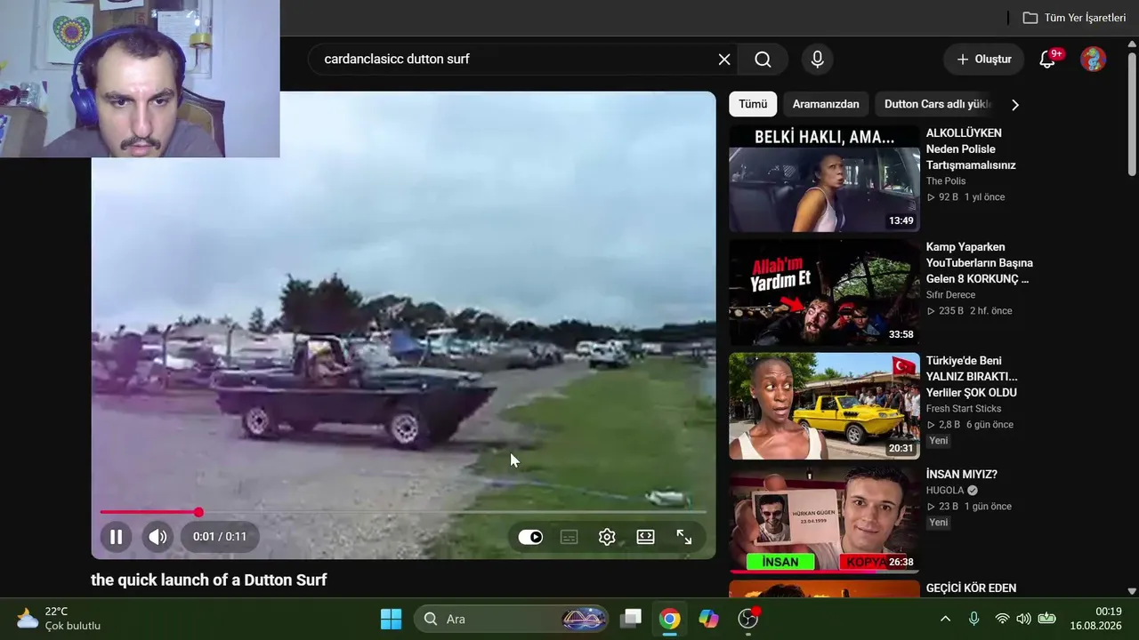Open the GEÇİCİ KÖR EDEN video title
Viewport: 1139px width, 640px height.
(971, 588)
